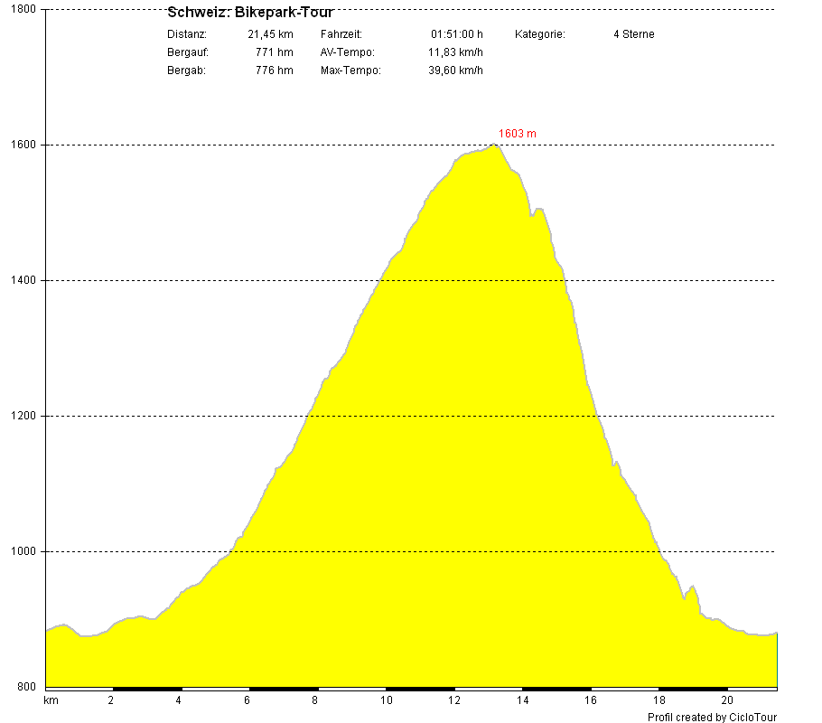822x723 pixels.
Task: Click the 'km' unit label on the distance axis
Action: click(x=51, y=700)
